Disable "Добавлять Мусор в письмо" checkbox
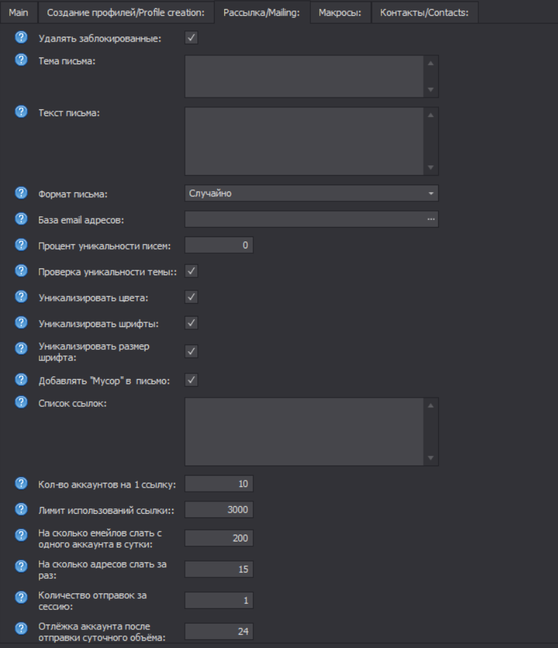558x648 pixels. pyautogui.click(x=192, y=380)
